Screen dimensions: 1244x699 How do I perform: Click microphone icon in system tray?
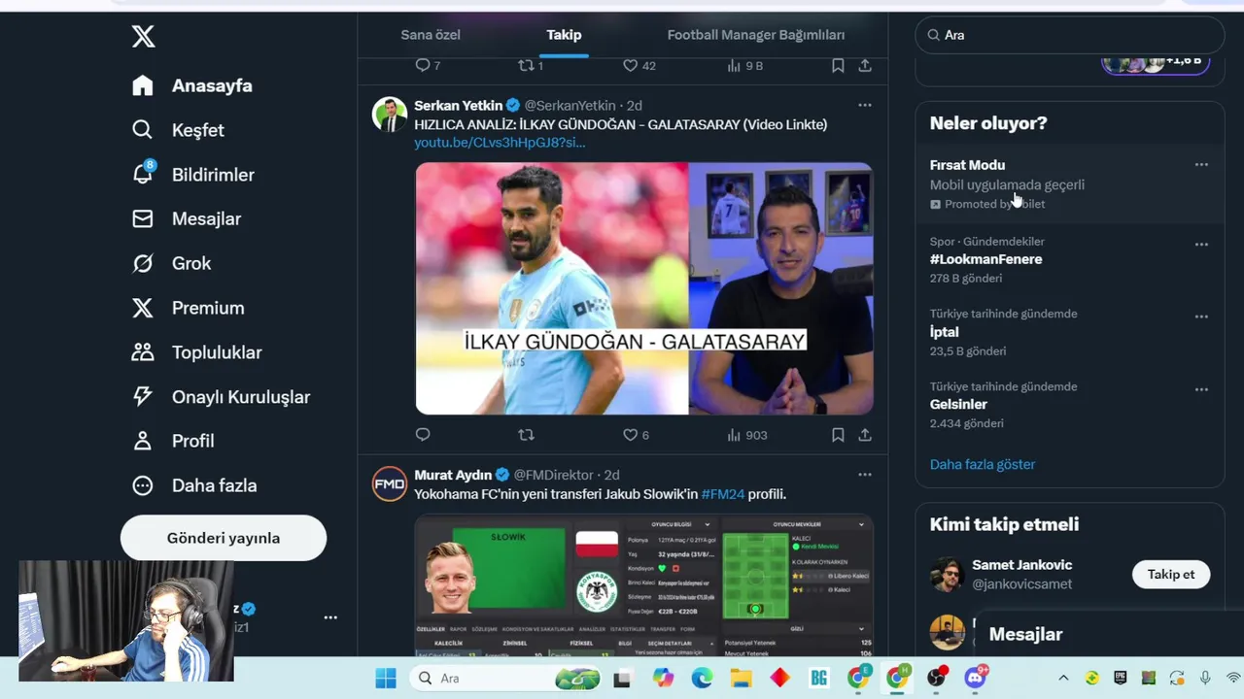pos(1205,679)
